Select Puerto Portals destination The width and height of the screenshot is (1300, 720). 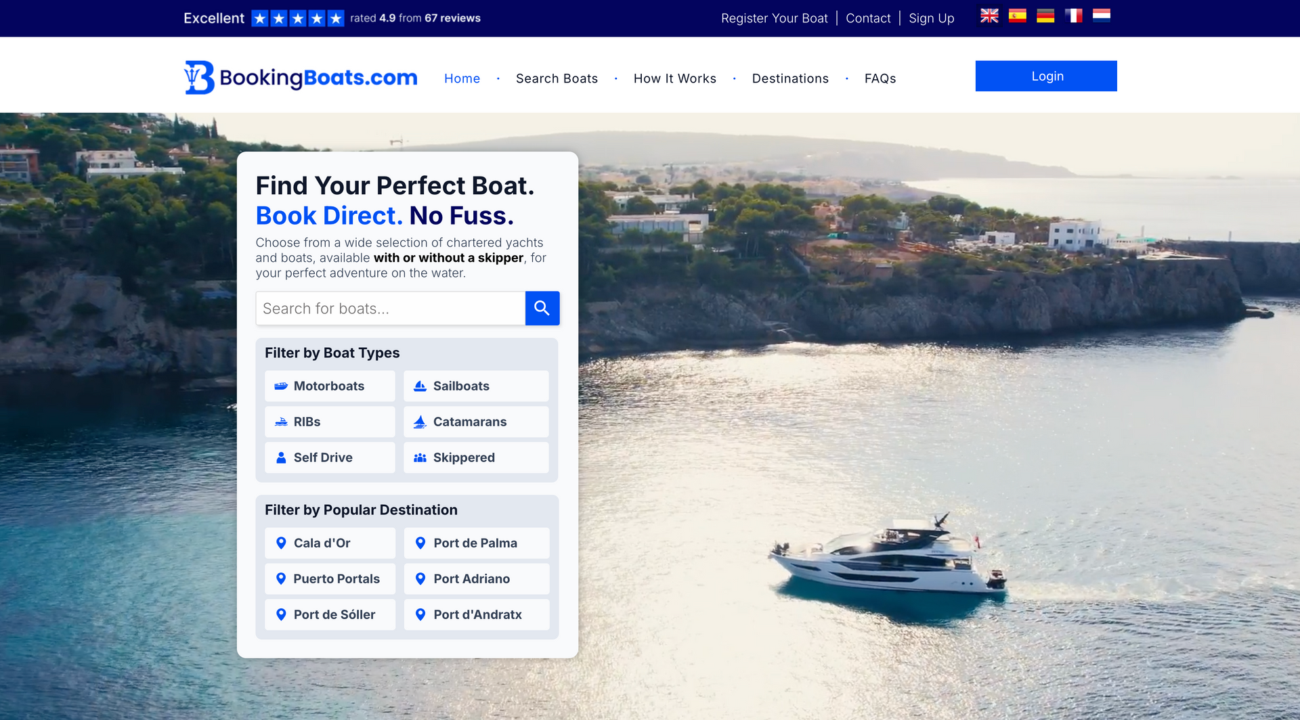330,579
